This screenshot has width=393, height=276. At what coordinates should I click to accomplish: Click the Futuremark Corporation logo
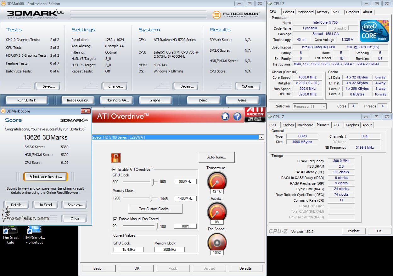pos(236,15)
